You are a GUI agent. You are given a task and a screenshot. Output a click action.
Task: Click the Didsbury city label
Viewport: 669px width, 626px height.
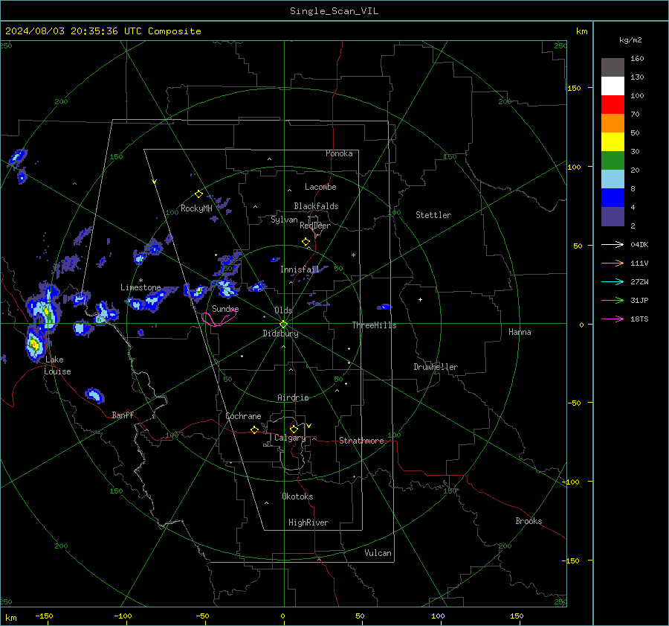[280, 333]
